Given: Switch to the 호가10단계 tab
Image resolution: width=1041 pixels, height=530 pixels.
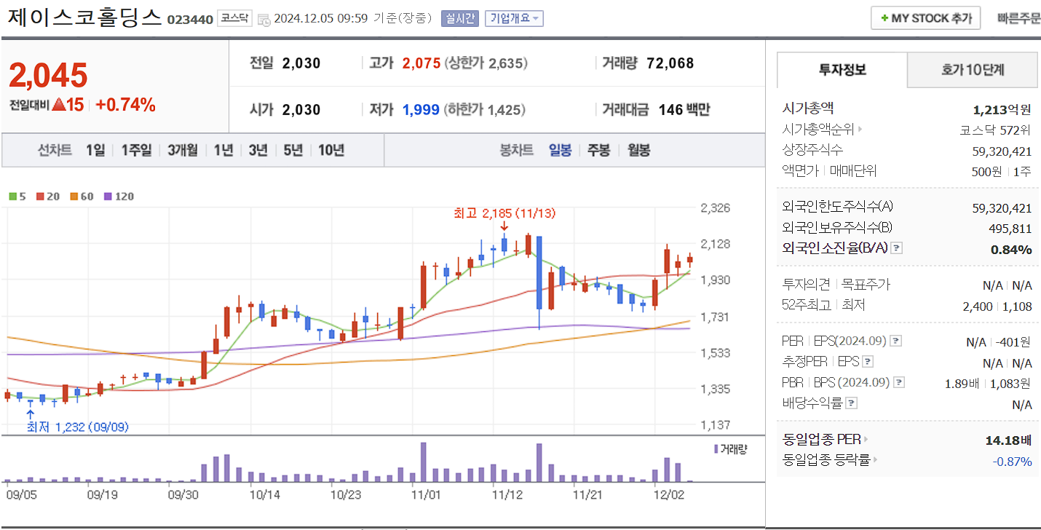Looking at the screenshot, I should tap(973, 70).
